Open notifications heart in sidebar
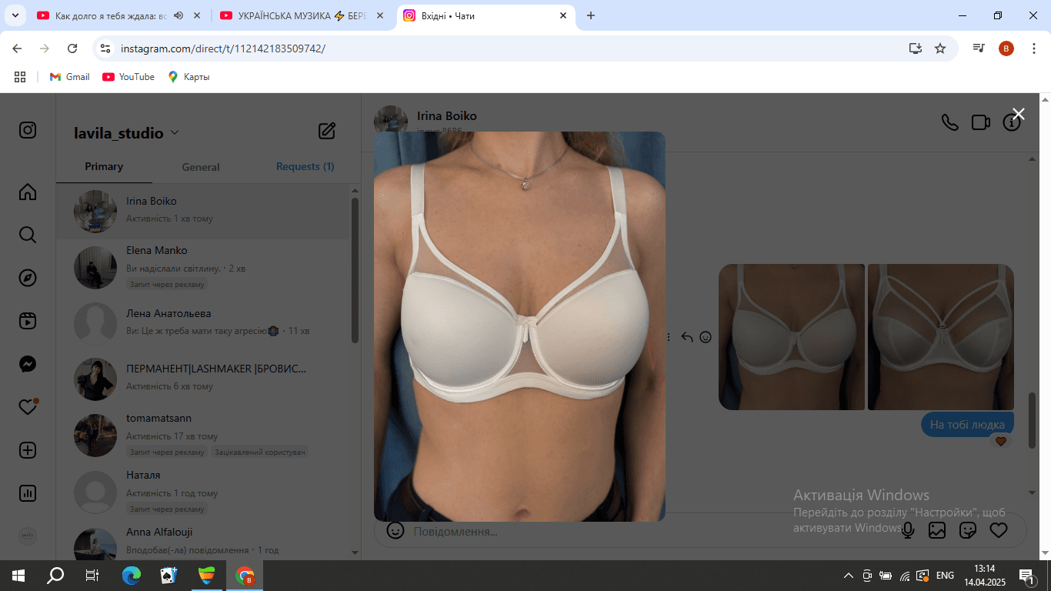 pos(28,407)
